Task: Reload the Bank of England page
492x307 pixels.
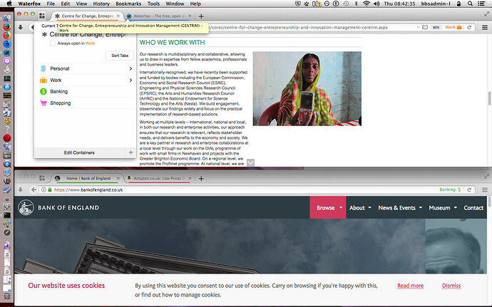Action: coord(469,189)
